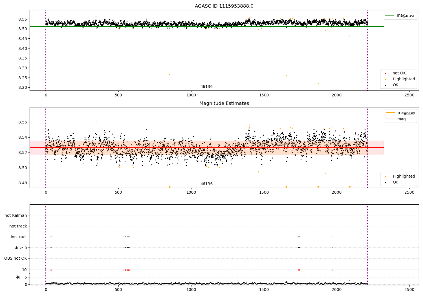Click the 'Ion. rad.' row label
This screenshot has width=423, height=296.
19,237
